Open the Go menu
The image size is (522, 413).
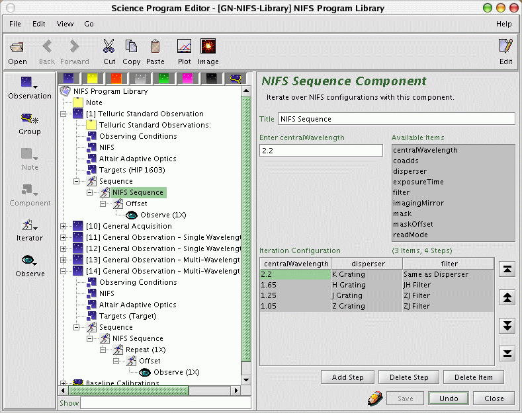89,24
